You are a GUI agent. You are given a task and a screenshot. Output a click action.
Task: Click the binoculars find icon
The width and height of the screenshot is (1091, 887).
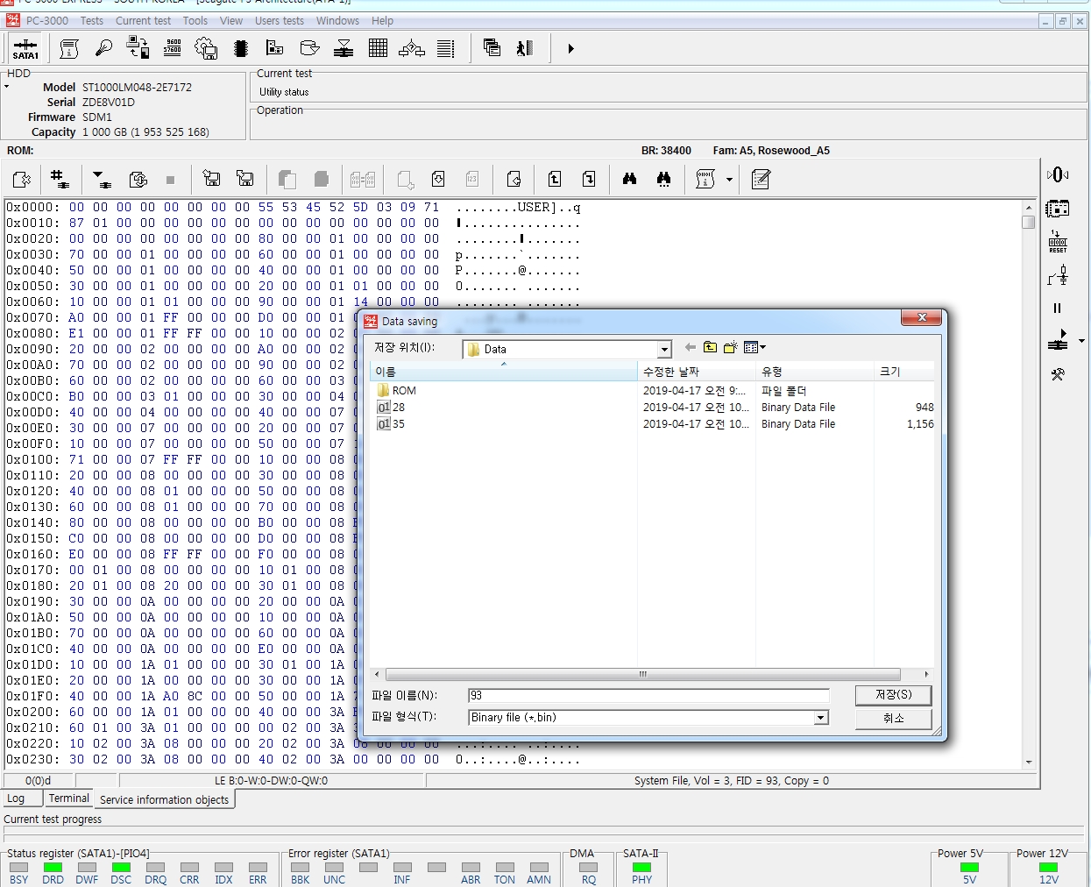(x=629, y=179)
